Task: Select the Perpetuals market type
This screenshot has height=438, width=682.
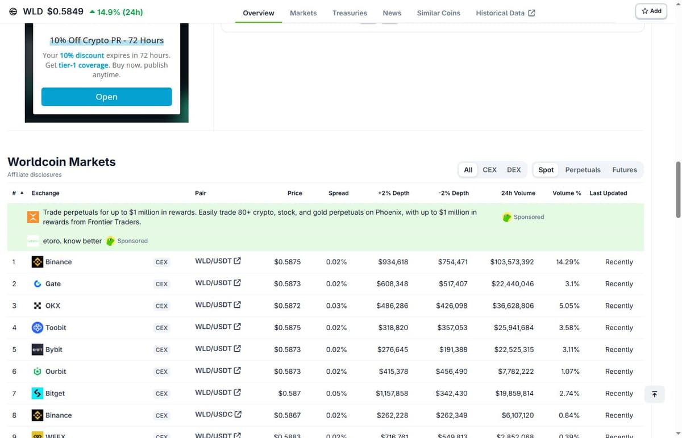Action: pyautogui.click(x=583, y=170)
